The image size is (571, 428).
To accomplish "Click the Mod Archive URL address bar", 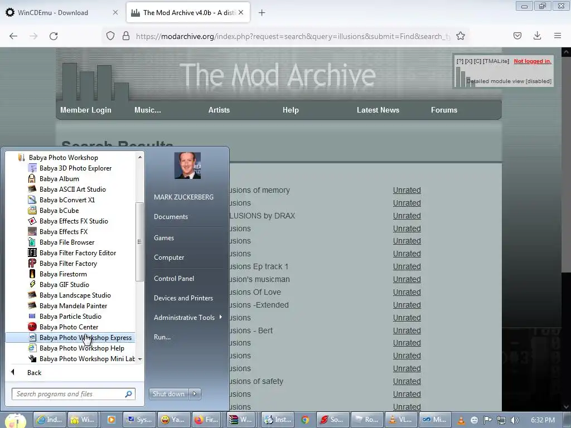I will point(293,36).
